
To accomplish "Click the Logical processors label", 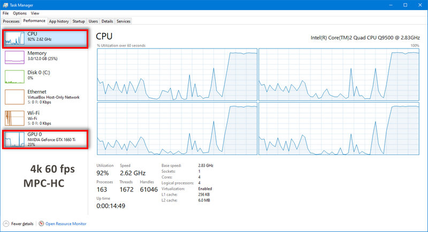I will pos(178,183).
